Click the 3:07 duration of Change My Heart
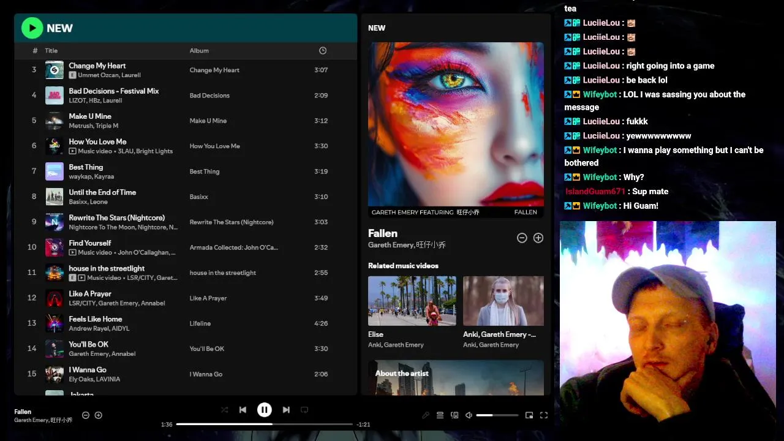 point(321,70)
